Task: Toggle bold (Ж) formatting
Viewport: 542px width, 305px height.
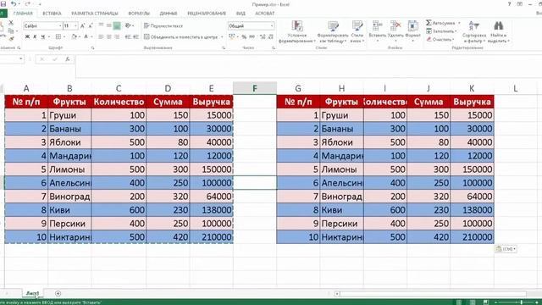Action: pos(27,36)
